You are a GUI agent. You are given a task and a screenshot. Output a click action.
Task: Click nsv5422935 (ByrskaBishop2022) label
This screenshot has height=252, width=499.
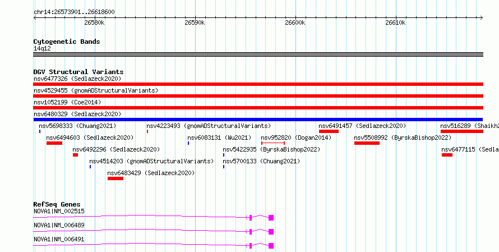coord(271,149)
